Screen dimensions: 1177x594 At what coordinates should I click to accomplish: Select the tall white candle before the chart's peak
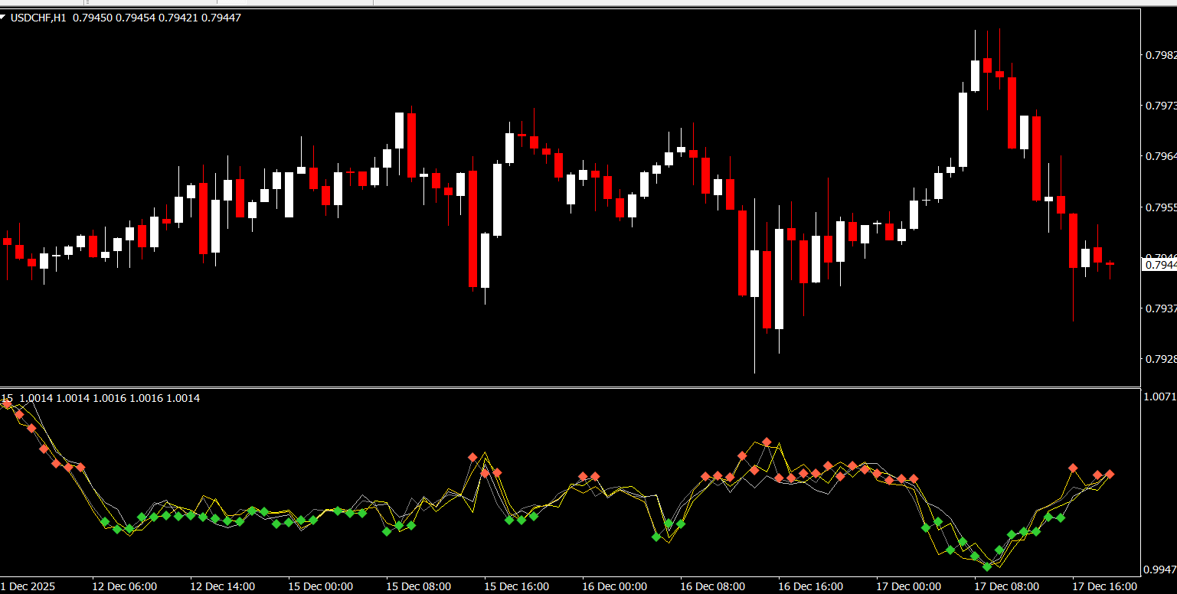click(x=963, y=129)
